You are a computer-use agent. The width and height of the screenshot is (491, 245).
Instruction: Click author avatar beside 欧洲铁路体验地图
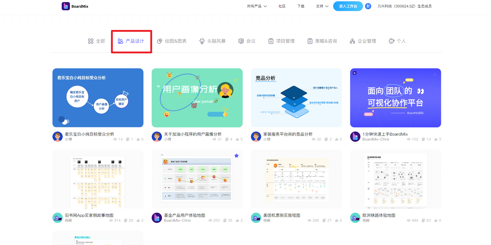pos(355,218)
